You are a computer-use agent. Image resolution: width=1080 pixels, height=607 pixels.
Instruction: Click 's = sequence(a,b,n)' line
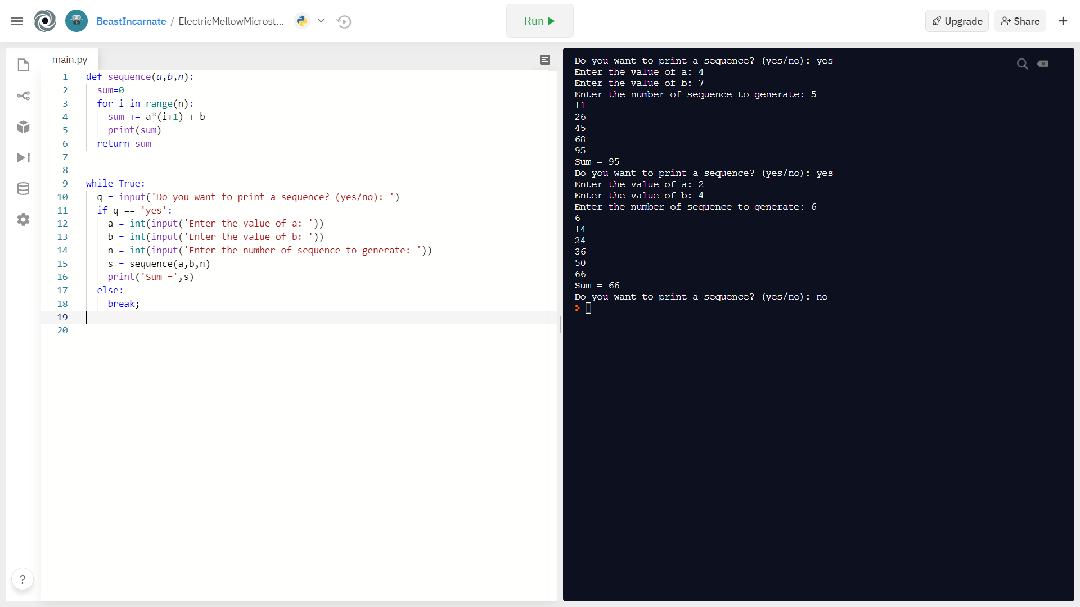[159, 264]
